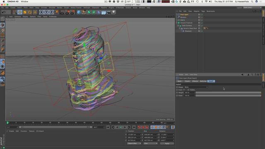The width and height of the screenshot is (265, 149).
Task: Select the Live Selection tool
Action: [15, 12]
